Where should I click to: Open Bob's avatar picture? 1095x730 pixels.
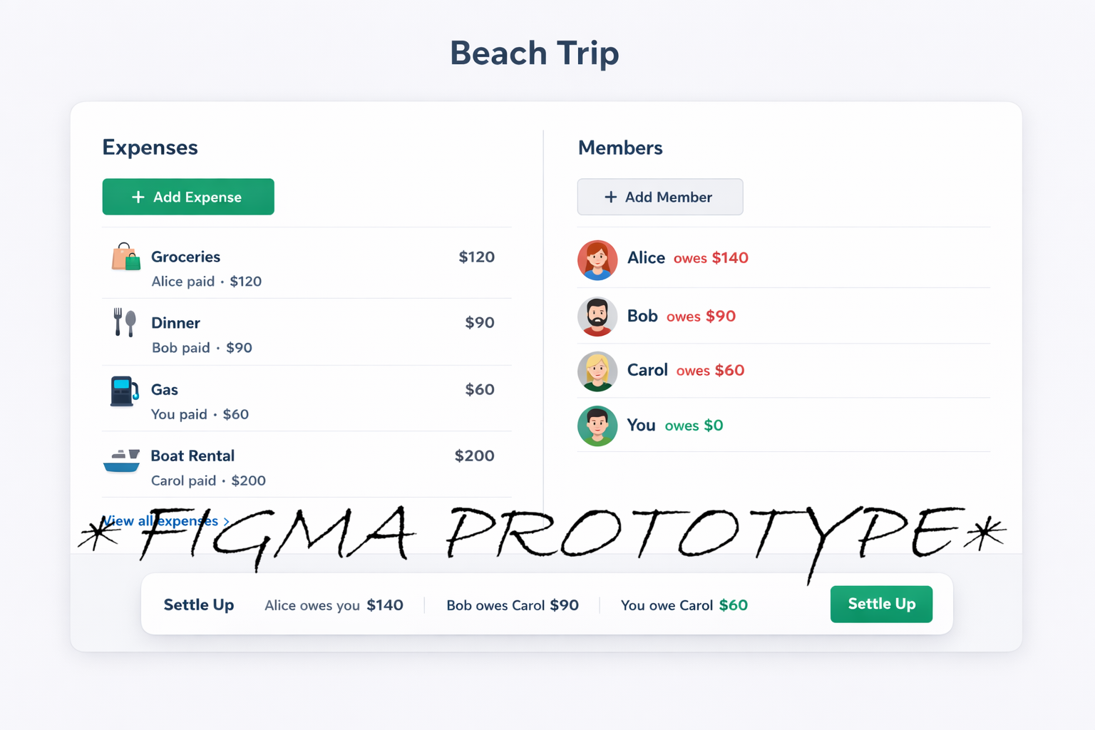point(597,317)
